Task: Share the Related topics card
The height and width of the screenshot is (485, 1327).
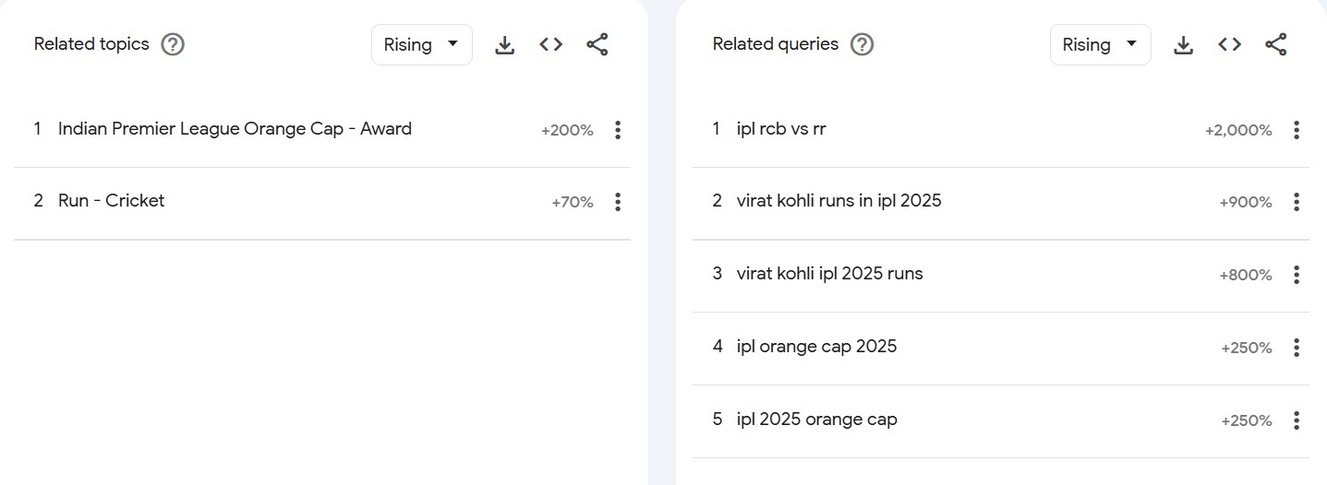Action: coord(597,44)
